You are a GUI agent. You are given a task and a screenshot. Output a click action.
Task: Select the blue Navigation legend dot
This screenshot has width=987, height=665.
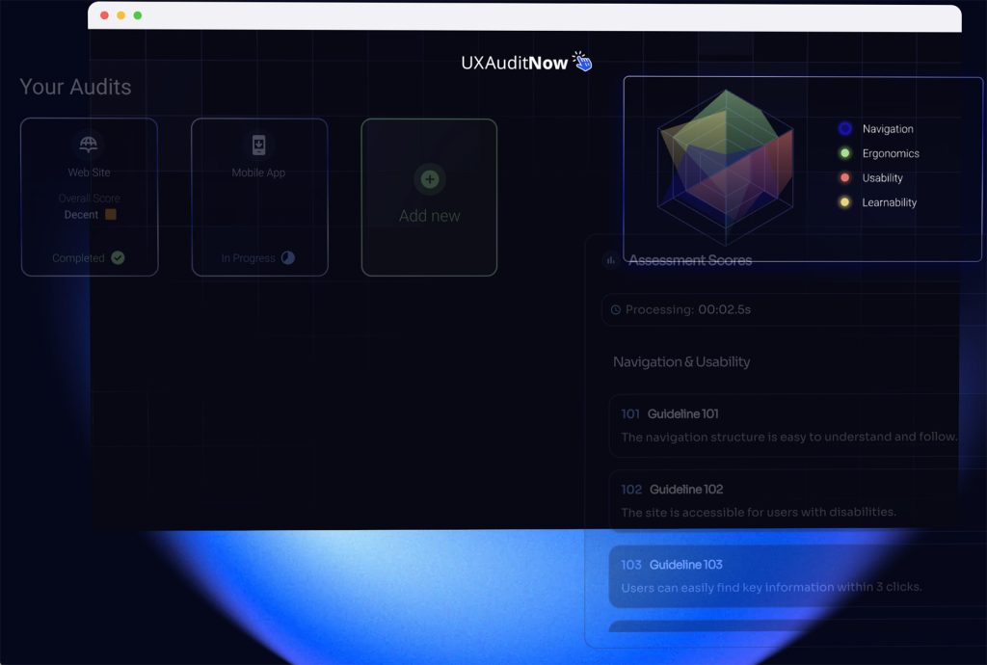click(x=844, y=128)
